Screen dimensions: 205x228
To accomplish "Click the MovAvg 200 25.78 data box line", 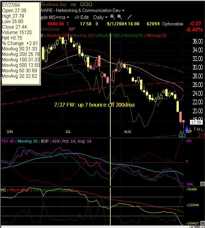I will pos(21,54).
